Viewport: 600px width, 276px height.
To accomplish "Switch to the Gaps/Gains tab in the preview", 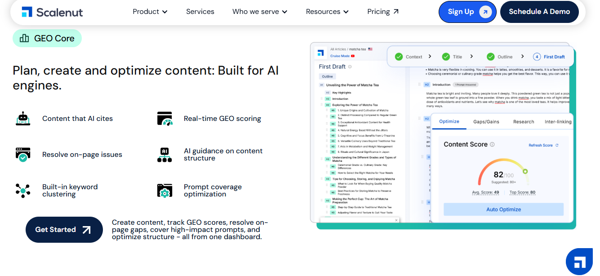I will click(x=486, y=122).
